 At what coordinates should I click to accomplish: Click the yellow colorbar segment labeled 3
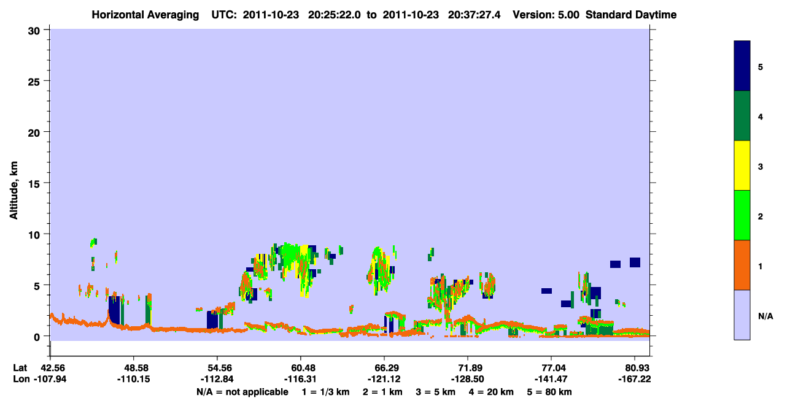[x=742, y=166]
